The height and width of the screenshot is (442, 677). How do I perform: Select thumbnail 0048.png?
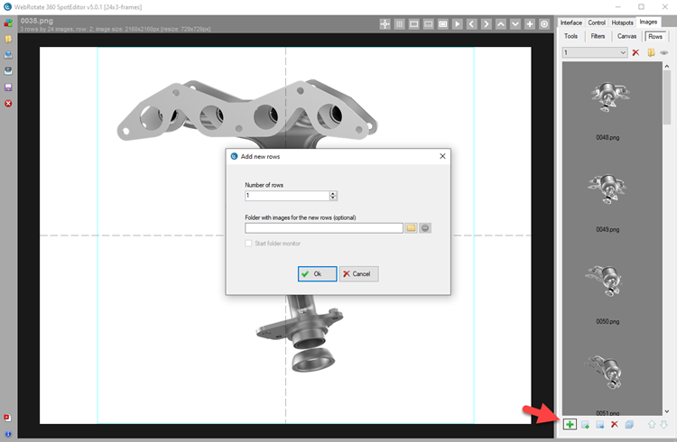coord(607,97)
